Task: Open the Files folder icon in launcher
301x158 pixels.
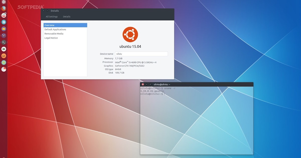Action: (x=4, y=29)
